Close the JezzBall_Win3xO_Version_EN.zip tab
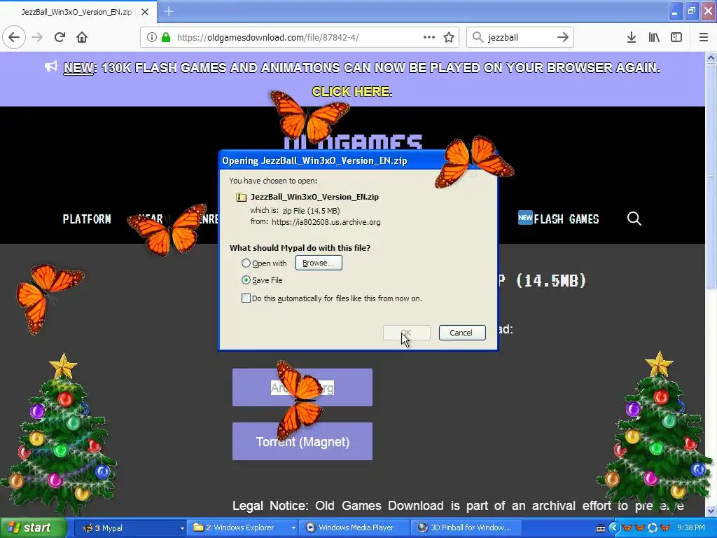The width and height of the screenshot is (717, 538). [145, 12]
